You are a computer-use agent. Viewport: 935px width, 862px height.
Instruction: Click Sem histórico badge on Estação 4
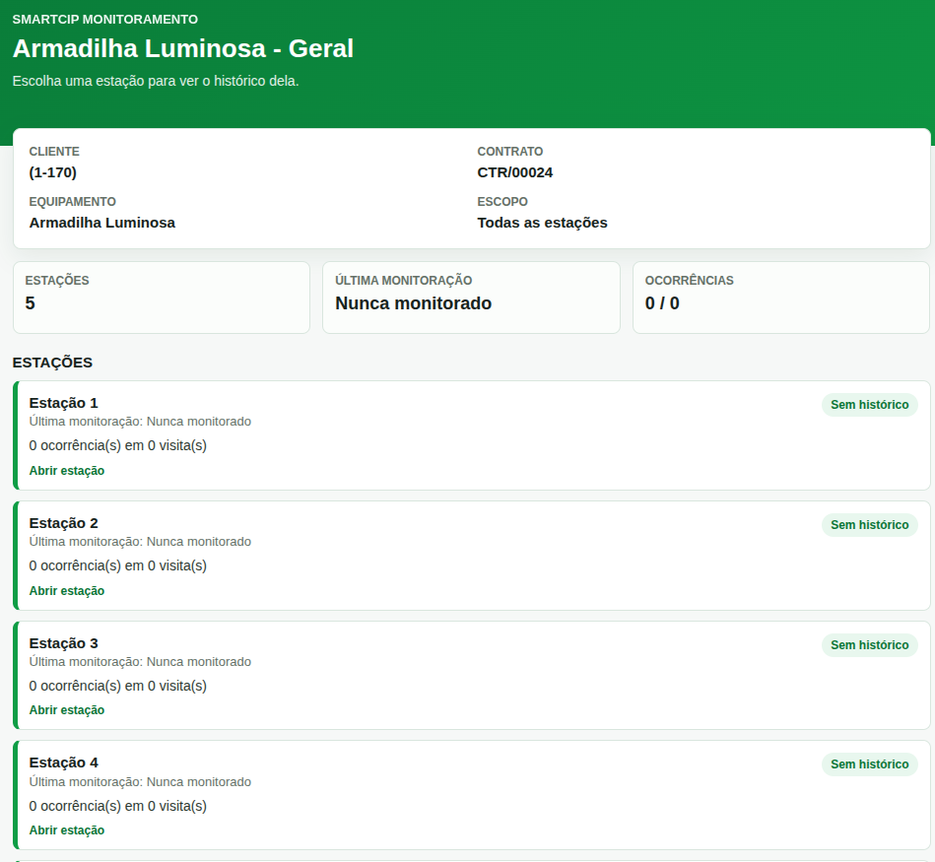(x=869, y=764)
